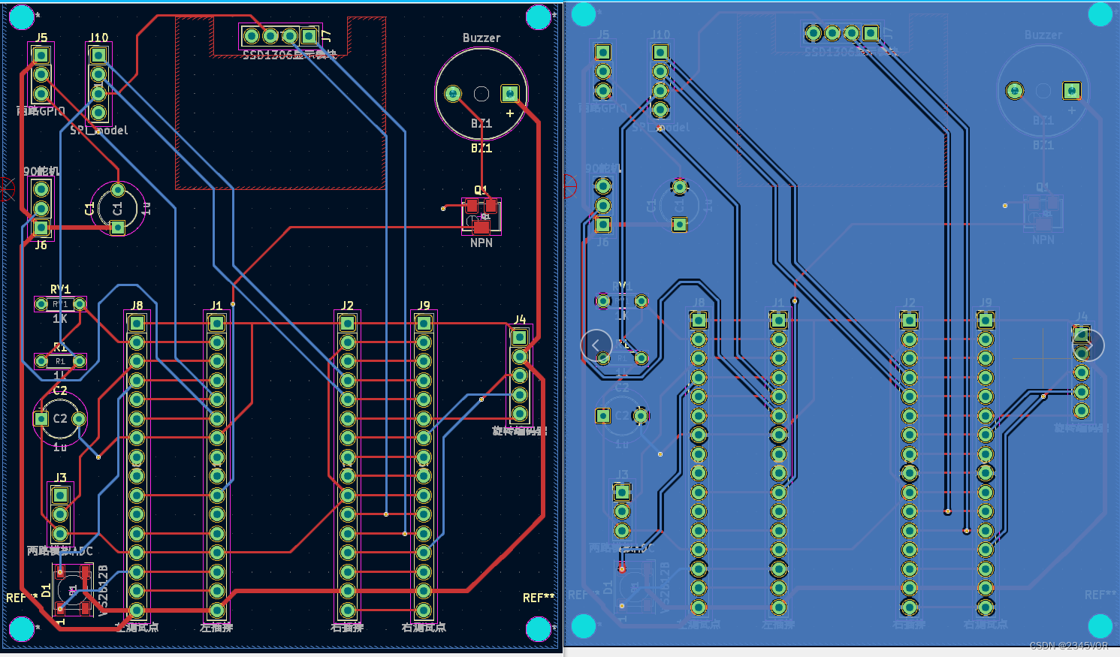This screenshot has height=657, width=1120.
Task: Click C2's square pad in right copper-fill view
Action: point(603,415)
